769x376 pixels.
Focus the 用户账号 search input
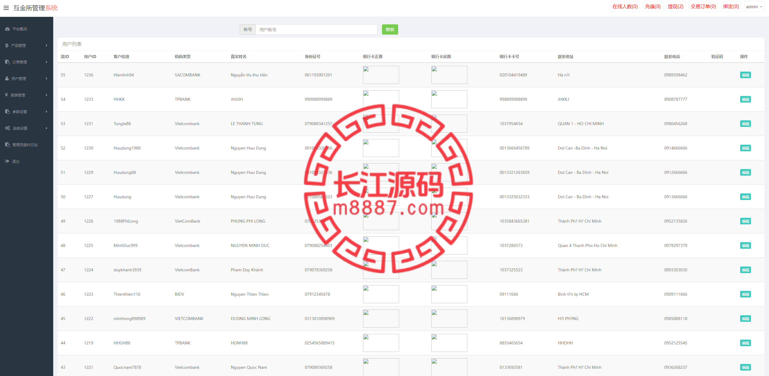pos(316,29)
